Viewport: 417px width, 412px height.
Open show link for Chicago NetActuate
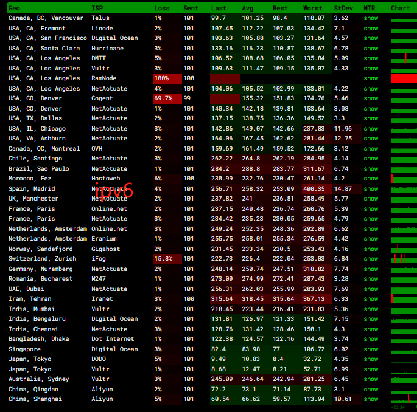371,129
